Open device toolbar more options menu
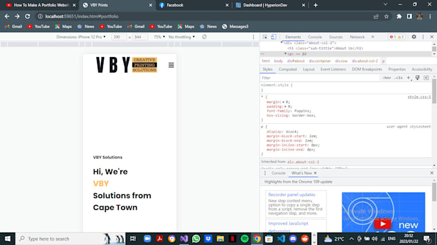437x245 pixels. point(253,37)
